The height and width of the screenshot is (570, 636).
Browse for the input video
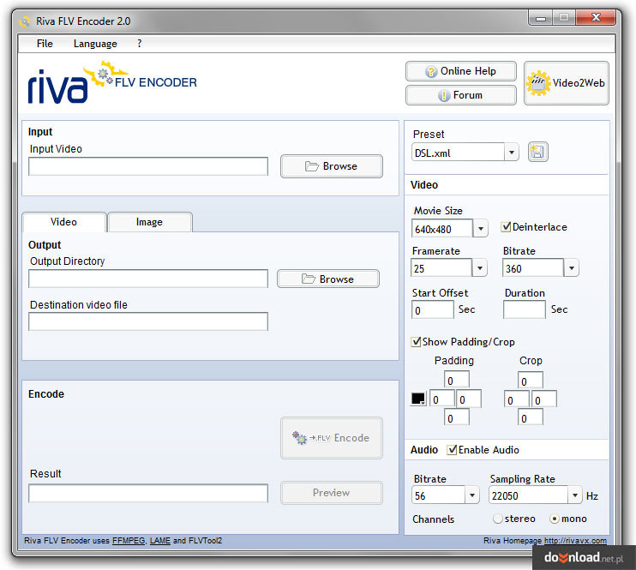[332, 166]
